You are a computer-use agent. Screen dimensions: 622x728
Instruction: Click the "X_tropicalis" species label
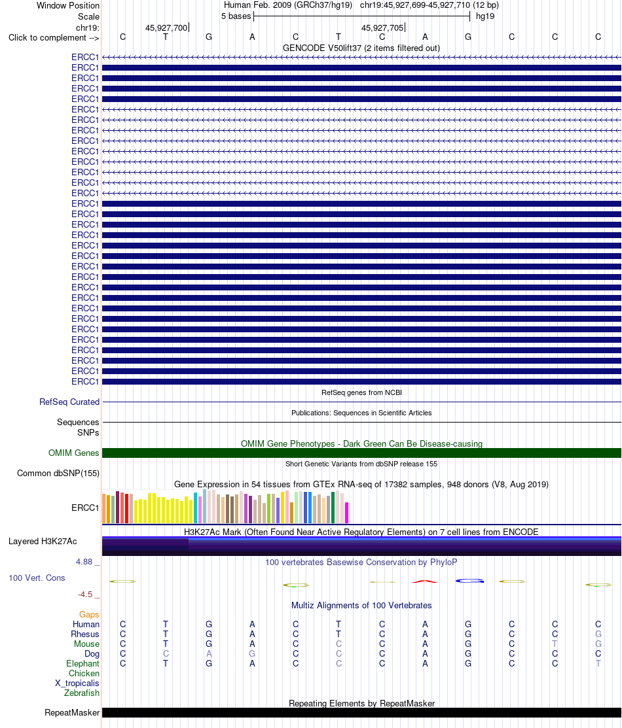click(77, 683)
